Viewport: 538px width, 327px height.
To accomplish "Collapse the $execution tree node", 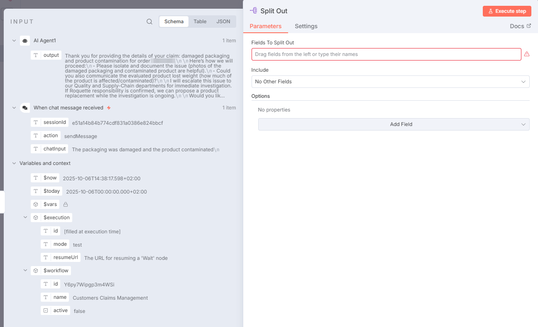I will [x=25, y=218].
